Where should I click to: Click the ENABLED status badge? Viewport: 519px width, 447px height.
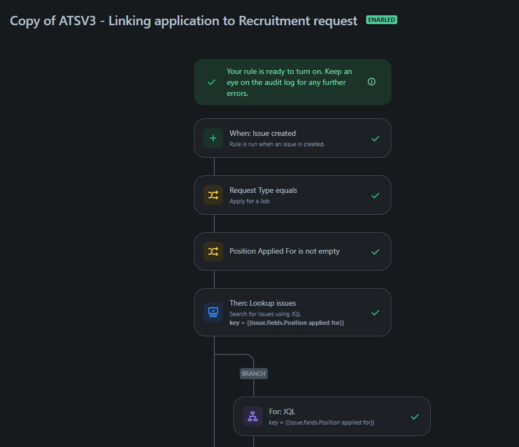click(x=381, y=20)
